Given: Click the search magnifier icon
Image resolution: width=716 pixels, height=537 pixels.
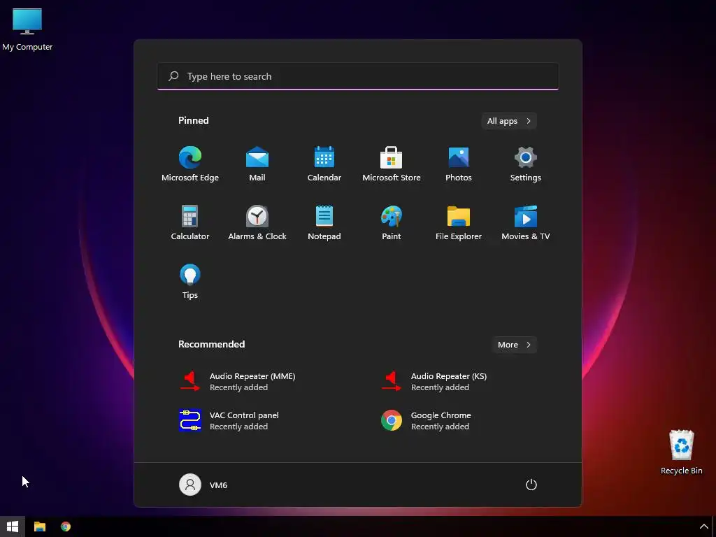Looking at the screenshot, I should [x=173, y=76].
